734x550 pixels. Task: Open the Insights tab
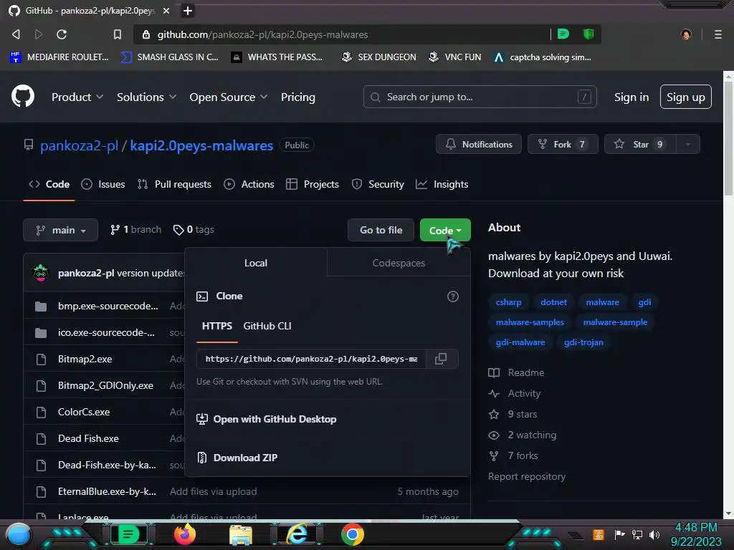click(442, 184)
